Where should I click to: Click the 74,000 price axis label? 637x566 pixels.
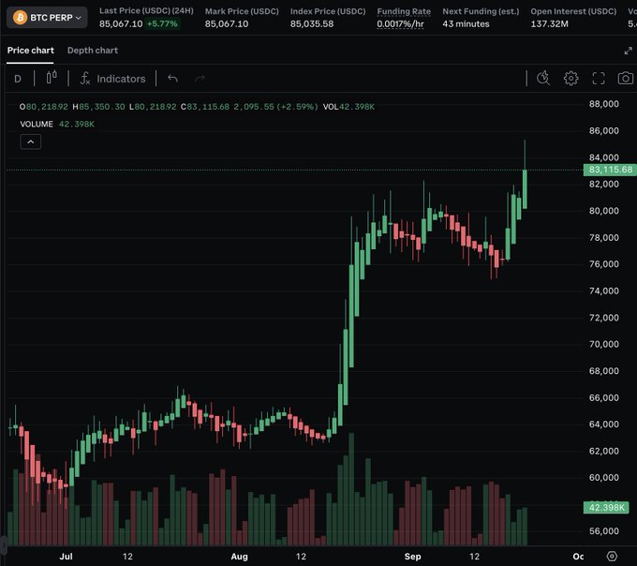pyautogui.click(x=603, y=290)
